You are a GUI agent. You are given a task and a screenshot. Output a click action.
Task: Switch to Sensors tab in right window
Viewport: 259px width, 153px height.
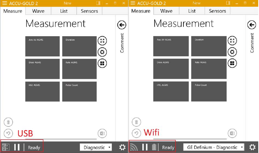coord(218,11)
